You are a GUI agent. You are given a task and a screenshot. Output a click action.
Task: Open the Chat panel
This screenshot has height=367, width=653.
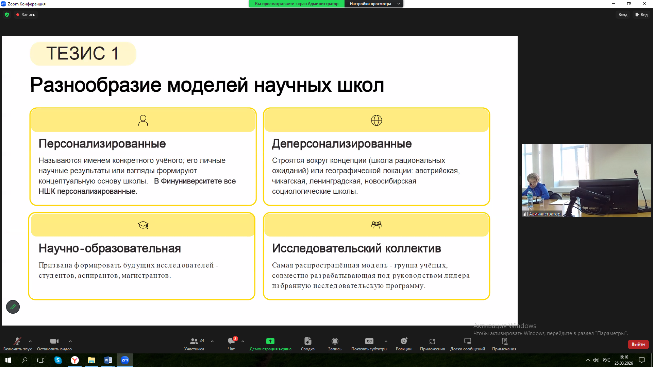click(232, 344)
